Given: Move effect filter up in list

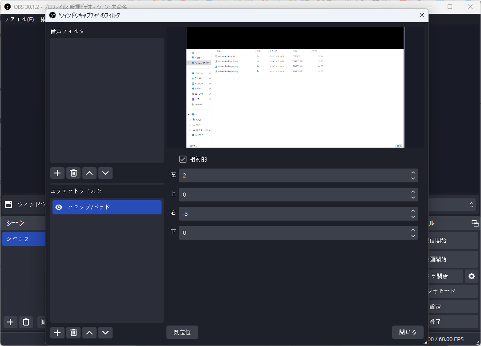Looking at the screenshot, I should tap(89, 332).
